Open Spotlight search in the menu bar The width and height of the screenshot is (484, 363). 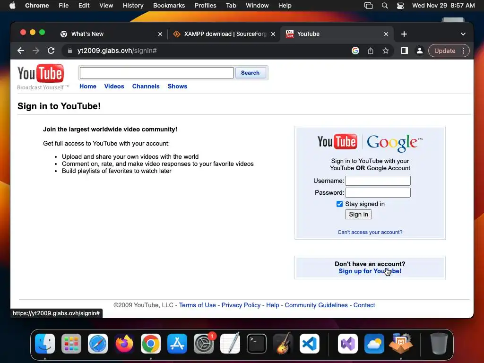point(385,6)
